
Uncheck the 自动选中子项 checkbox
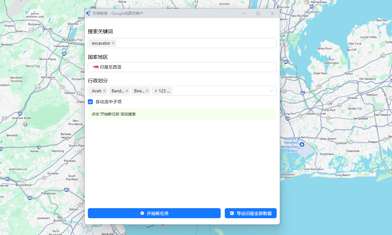pyautogui.click(x=90, y=102)
